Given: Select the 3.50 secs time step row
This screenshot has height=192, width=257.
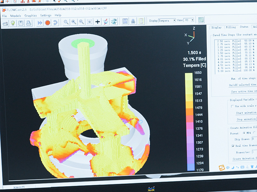Looking at the screenshot, I should click(x=236, y=53).
